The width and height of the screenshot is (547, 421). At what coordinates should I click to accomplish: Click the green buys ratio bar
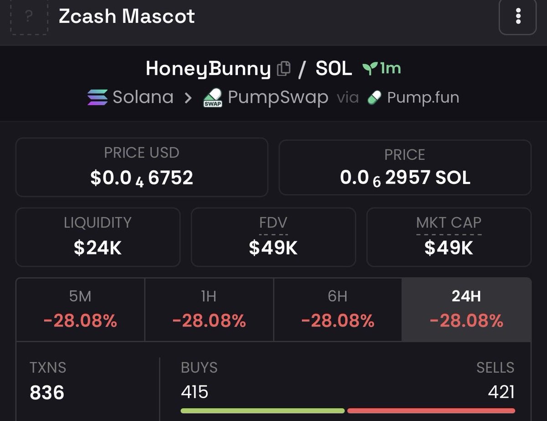263,411
